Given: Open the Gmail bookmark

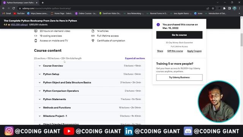Looking at the screenshot, I should point(7,14).
